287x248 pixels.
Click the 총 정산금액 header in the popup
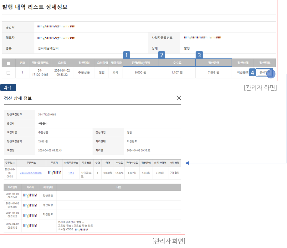click(160, 163)
